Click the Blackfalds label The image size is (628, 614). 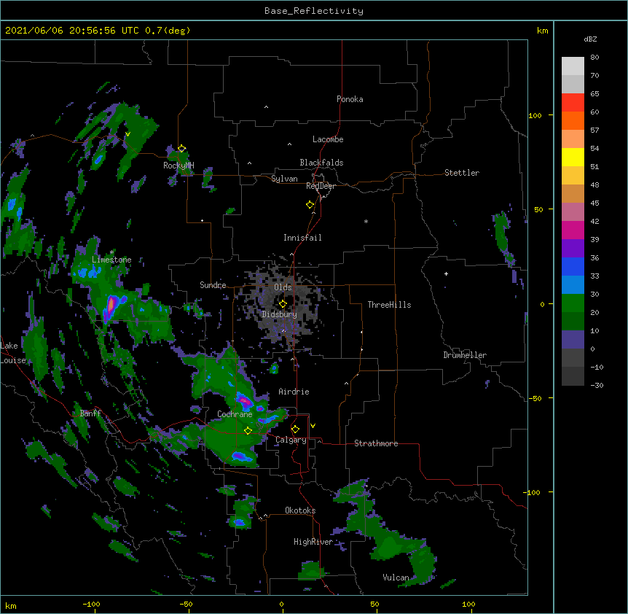[321, 163]
